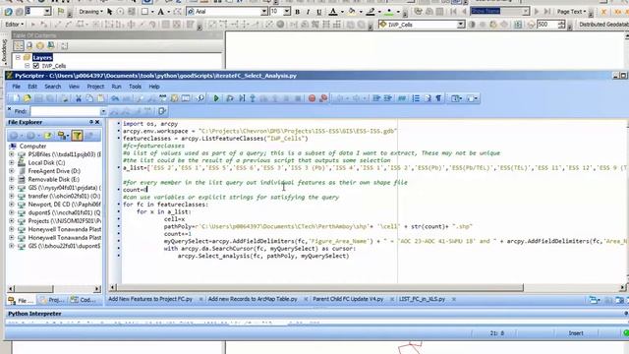Toggle line numbers icon in editor toolbar

coord(416,98)
